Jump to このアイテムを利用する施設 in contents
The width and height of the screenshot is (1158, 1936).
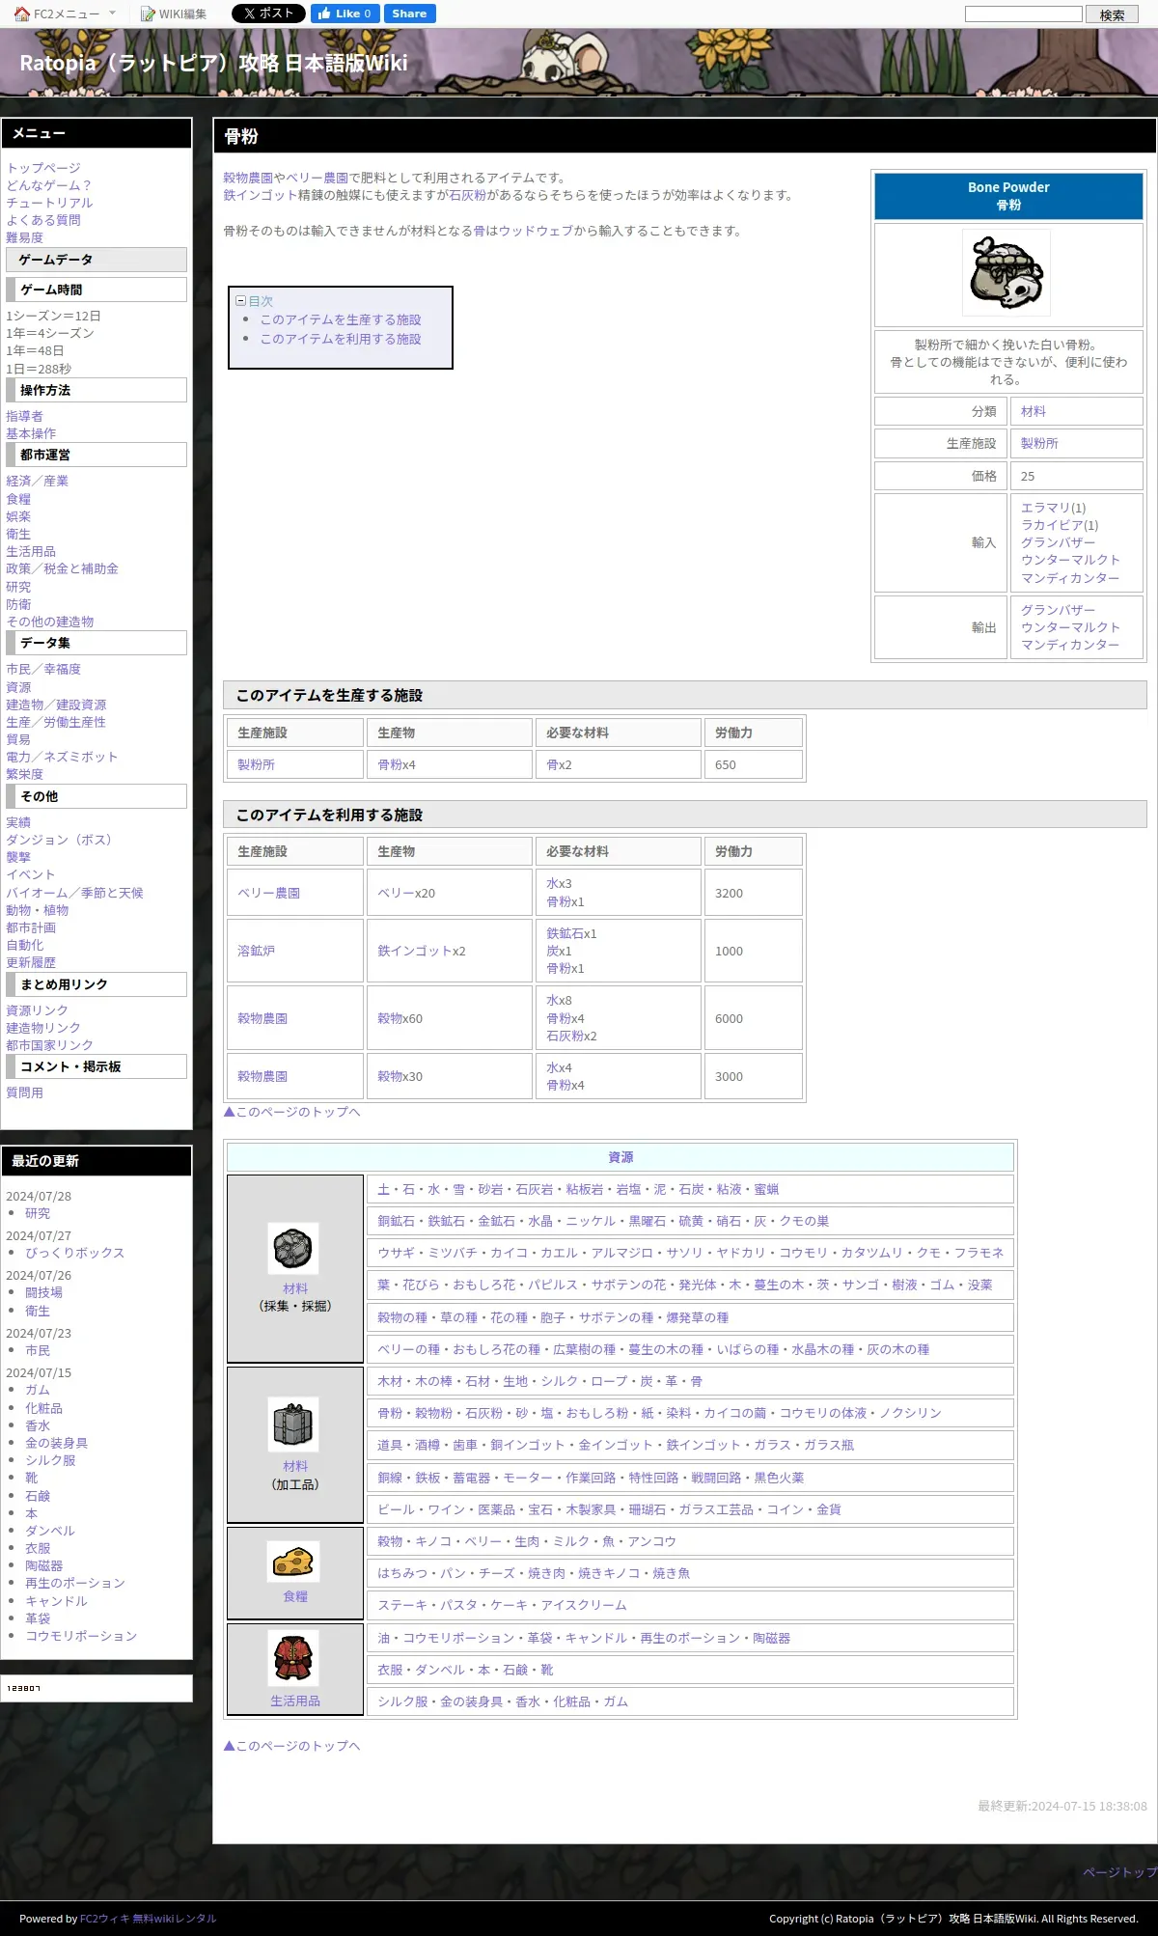click(341, 339)
